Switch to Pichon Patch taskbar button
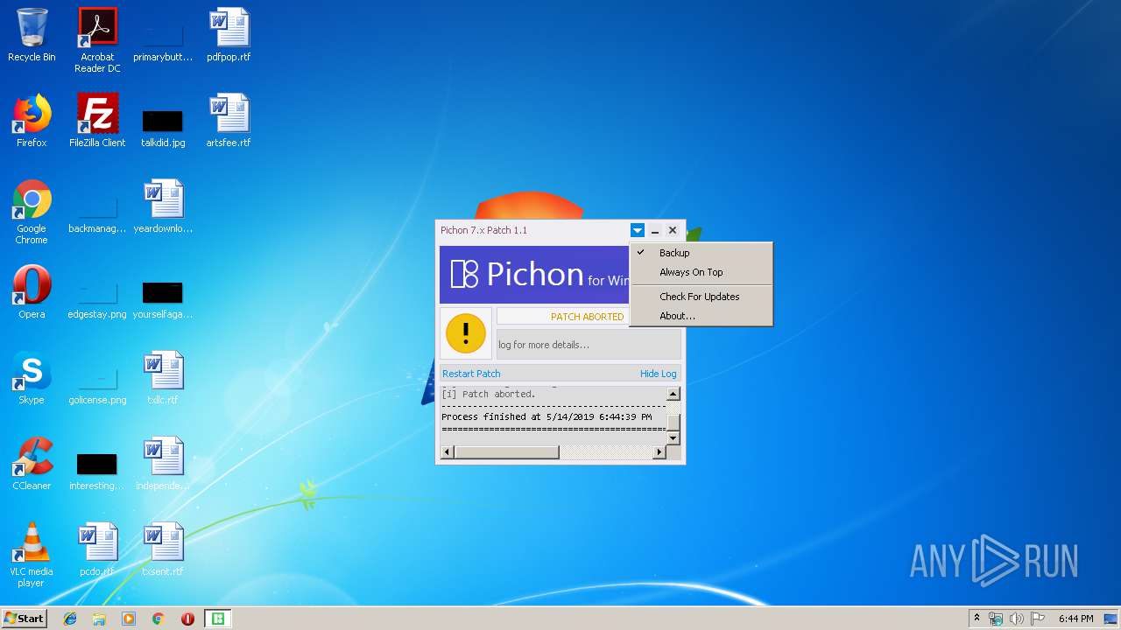This screenshot has height=630, width=1121. pyautogui.click(x=217, y=619)
